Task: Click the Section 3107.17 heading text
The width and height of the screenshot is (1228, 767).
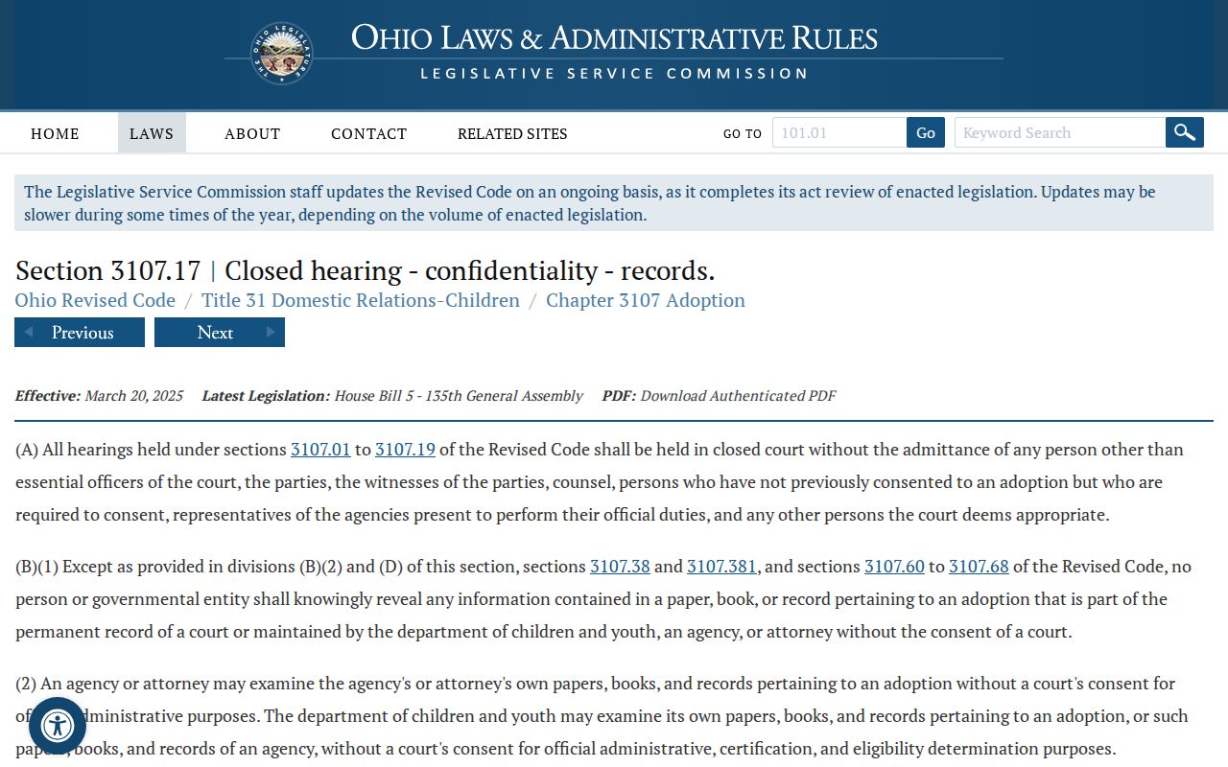Action: click(x=365, y=270)
